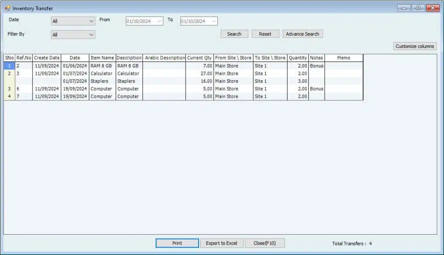Open Advance Search
Screen dimensions: 444x255
302,34
